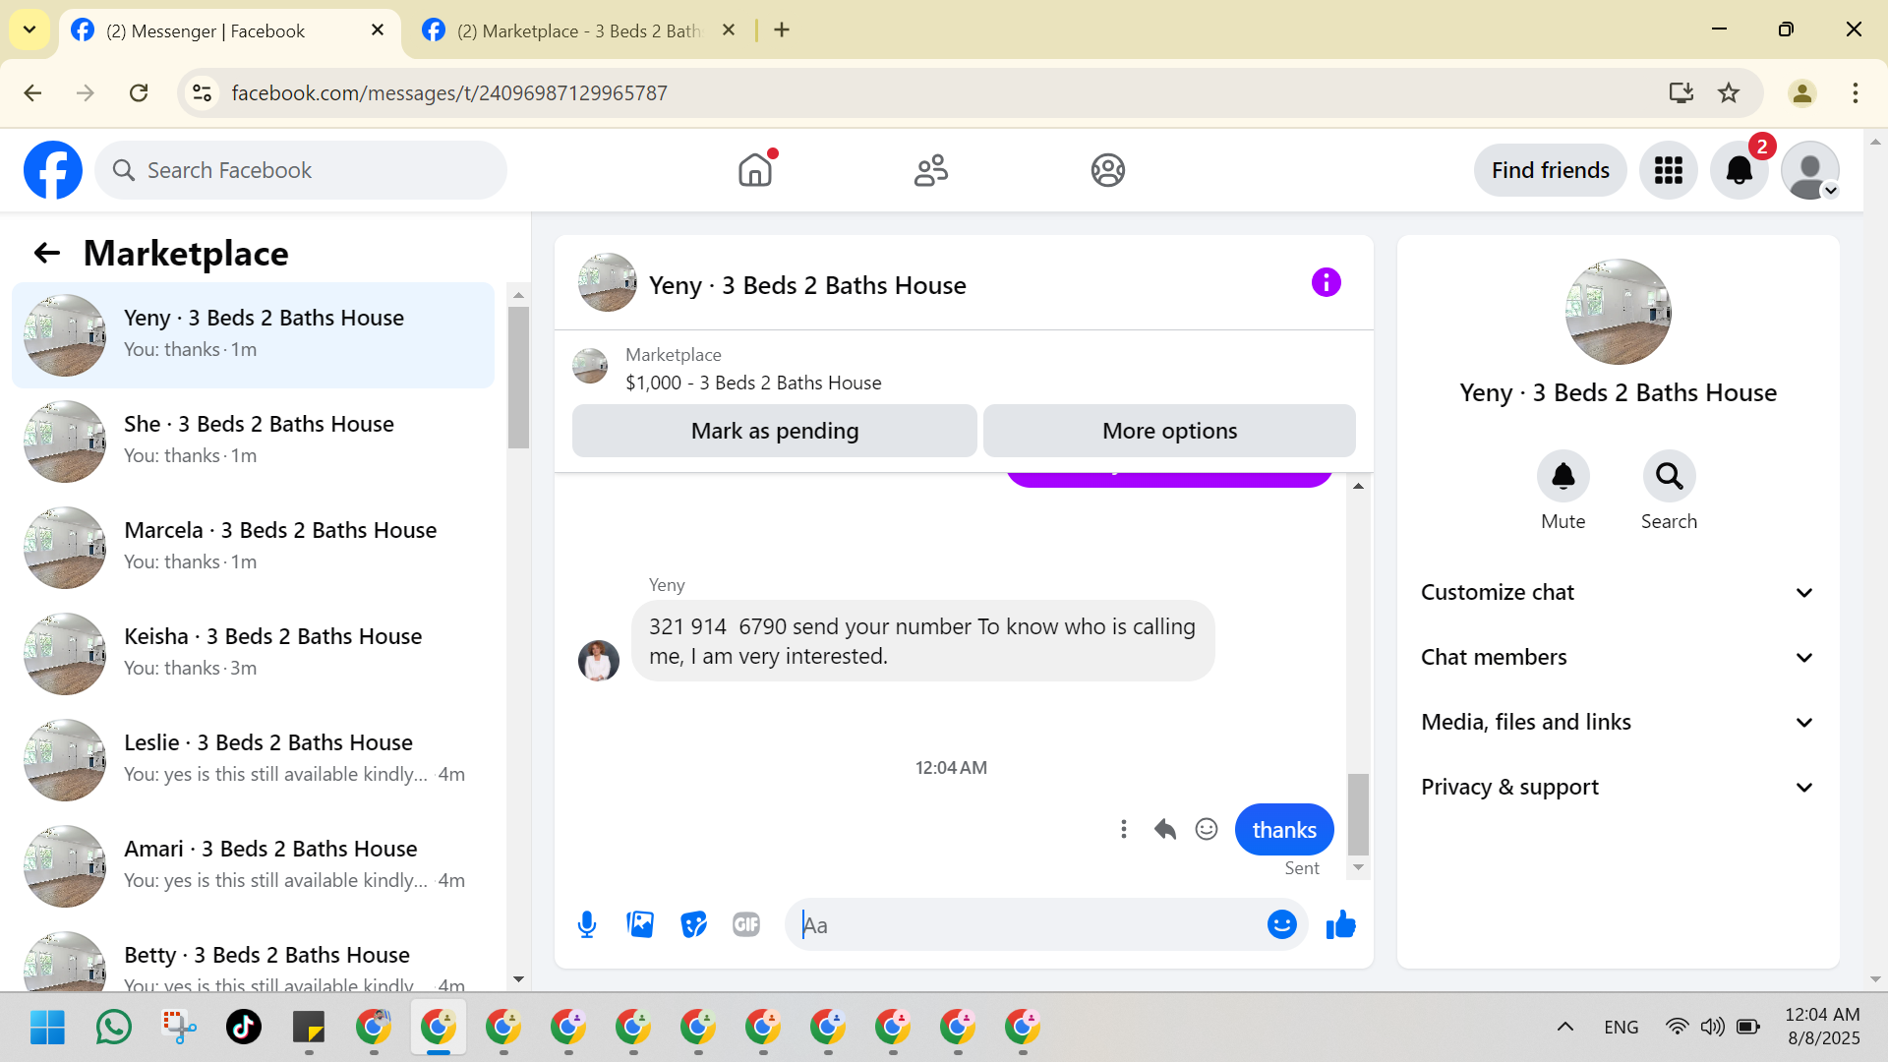Click the purple conversation info icon

(1326, 283)
